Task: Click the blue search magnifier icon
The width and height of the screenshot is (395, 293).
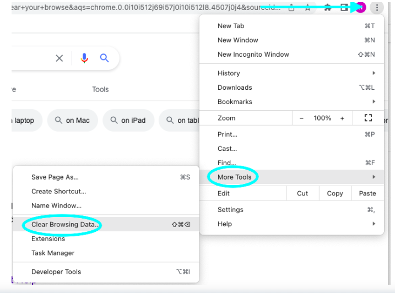Action: pos(104,58)
